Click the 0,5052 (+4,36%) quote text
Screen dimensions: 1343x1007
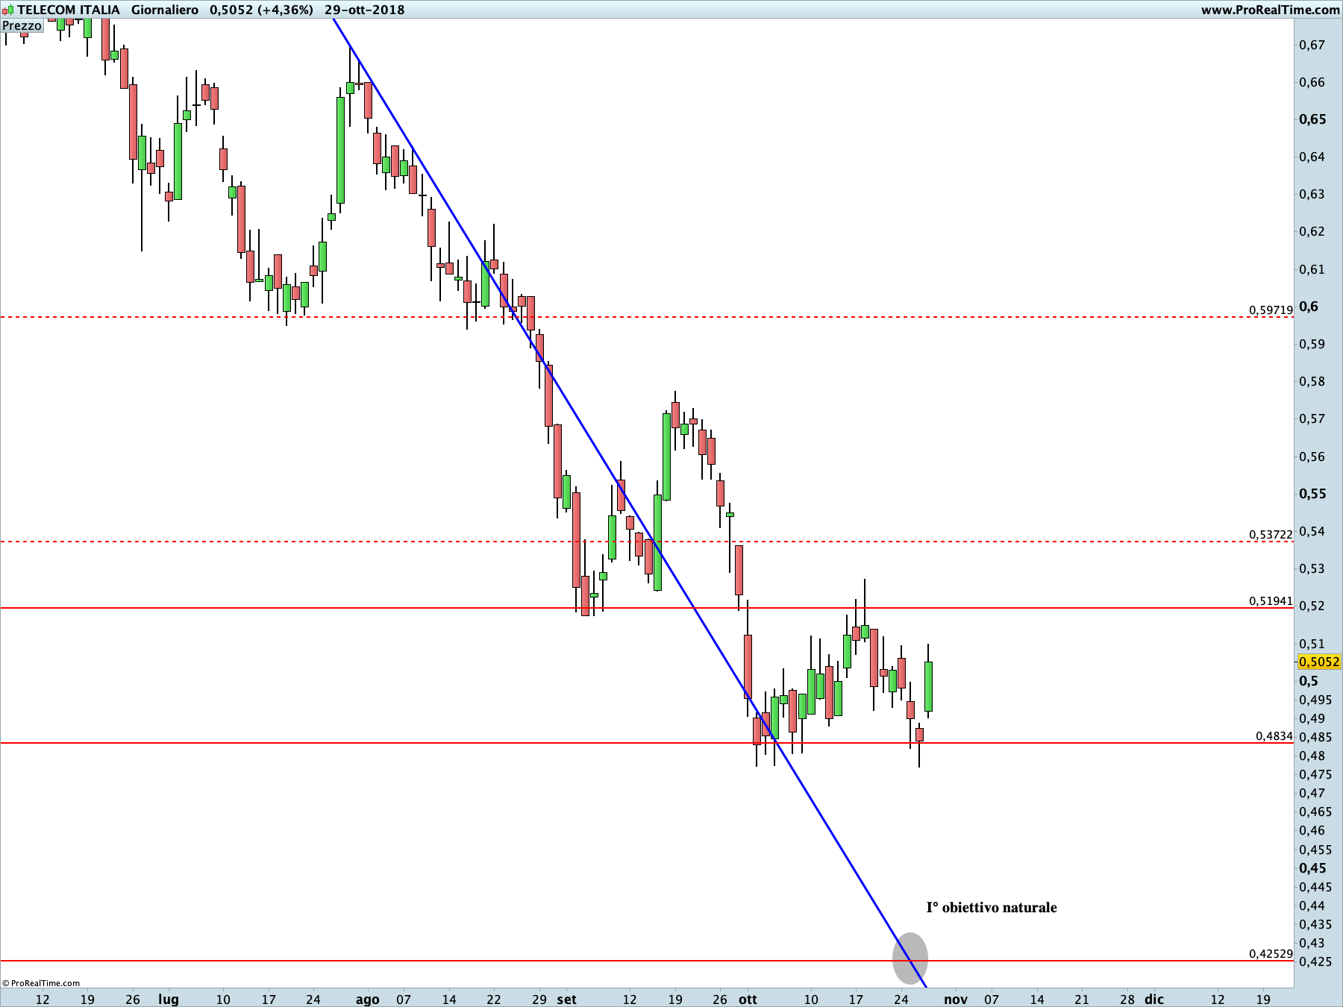(261, 10)
